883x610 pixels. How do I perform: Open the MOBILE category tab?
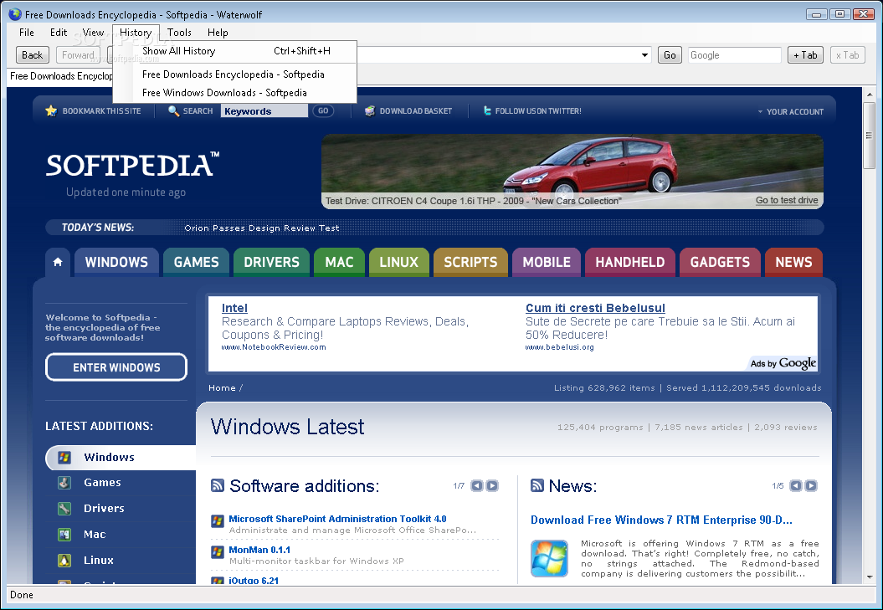click(547, 262)
